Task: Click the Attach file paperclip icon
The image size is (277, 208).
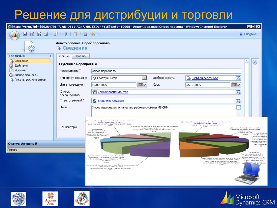Action: click(65, 34)
